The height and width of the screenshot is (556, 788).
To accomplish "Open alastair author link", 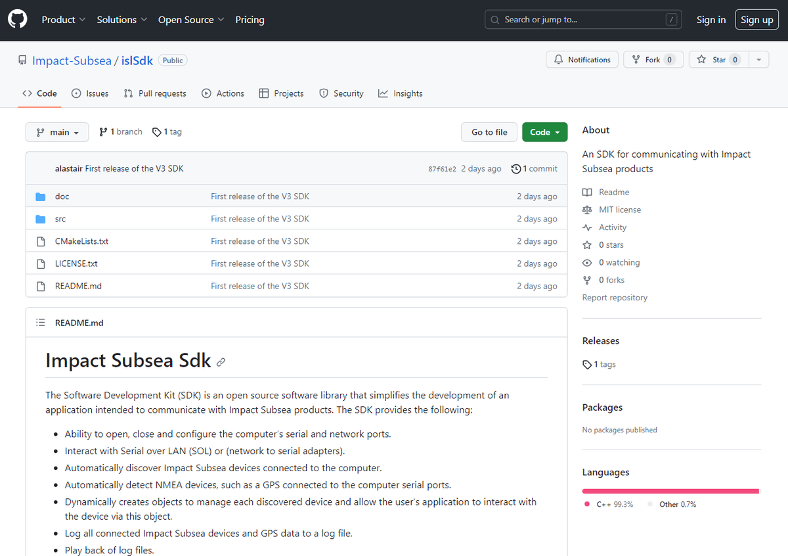I will click(69, 169).
